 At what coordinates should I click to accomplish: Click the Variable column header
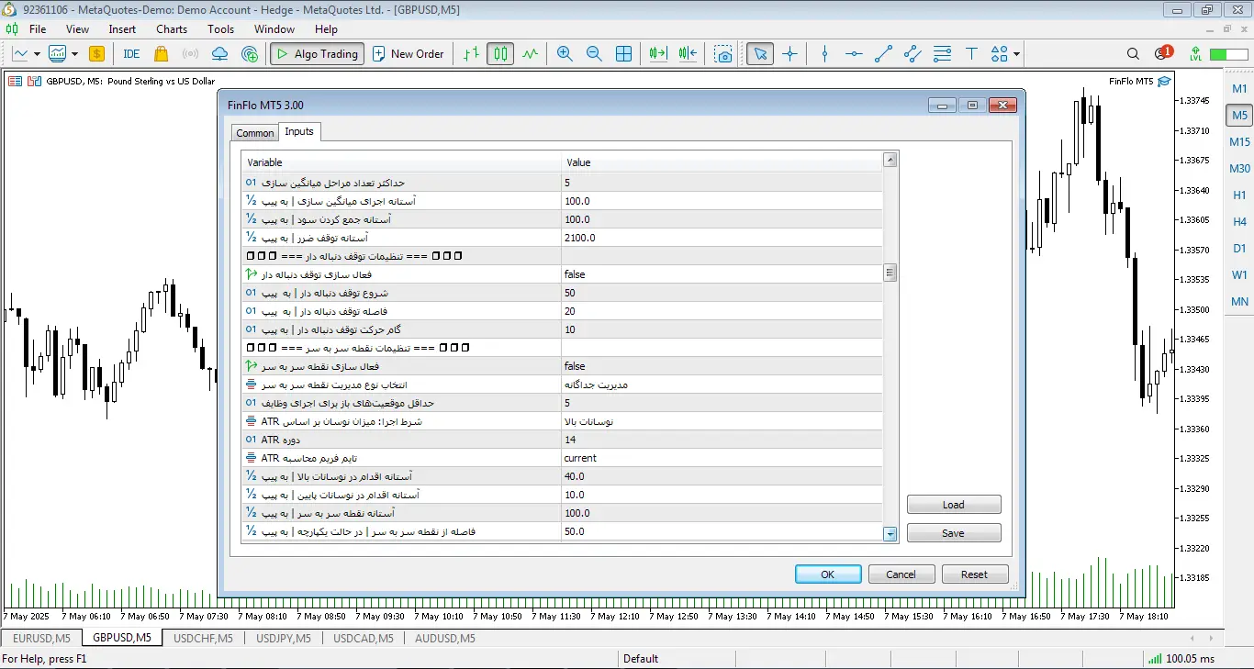click(402, 162)
